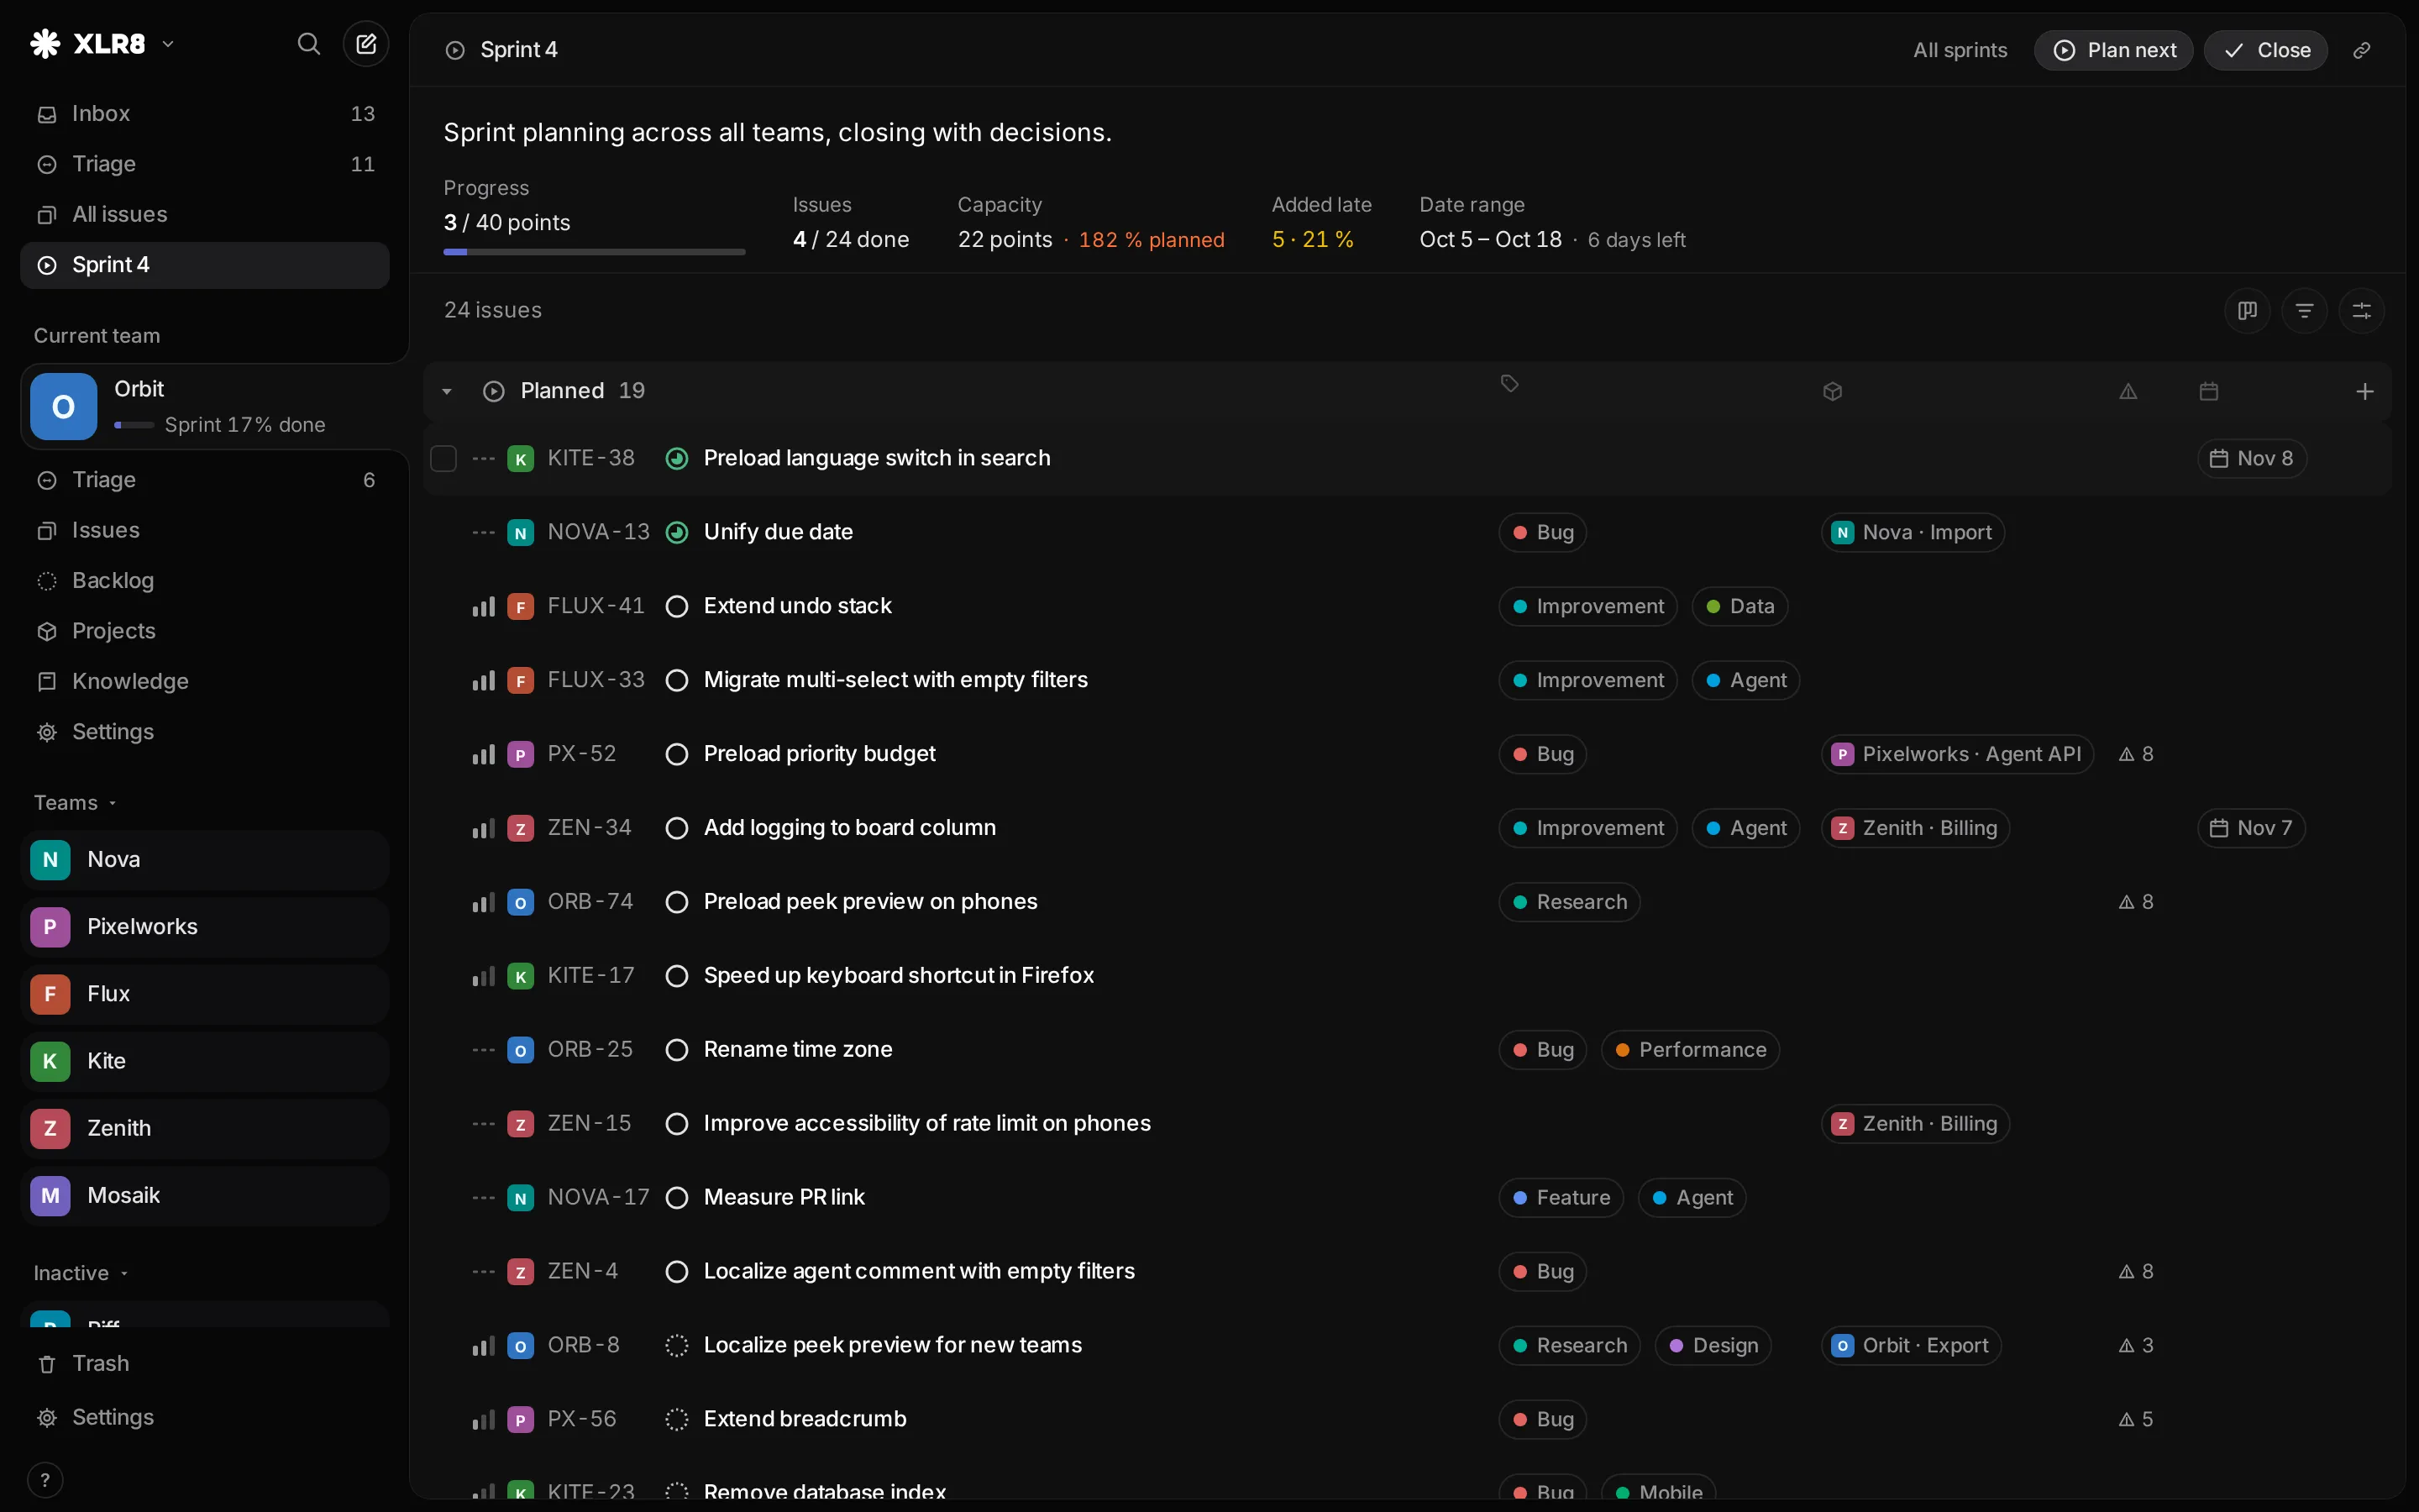The height and width of the screenshot is (1512, 2419).
Task: Click the project cube column icon
Action: (1832, 391)
